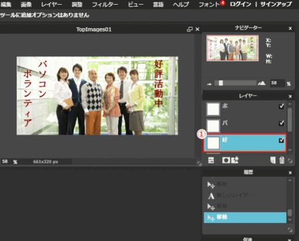Open the フィルター menu
This screenshot has height=241, width=299.
(x=105, y=4)
